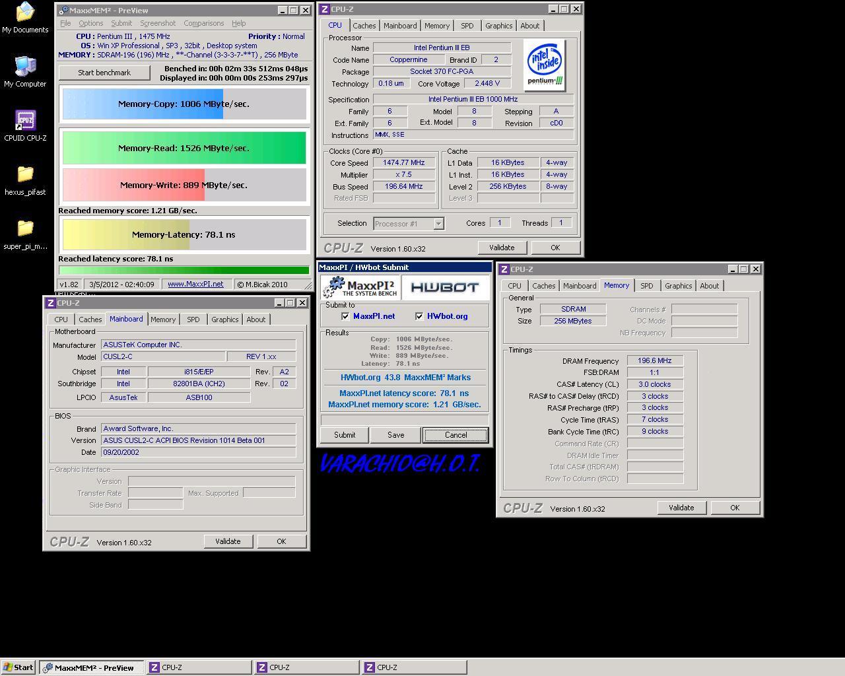Open the Options menu in MaxxMEM²

click(x=91, y=23)
